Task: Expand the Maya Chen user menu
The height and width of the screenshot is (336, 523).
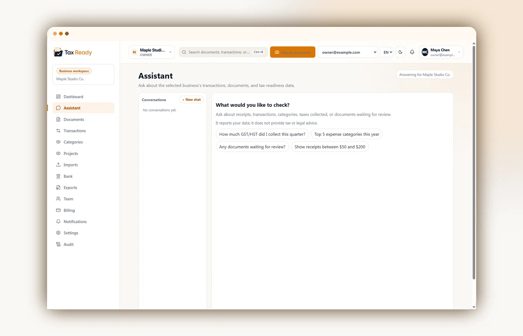Action: point(441,52)
